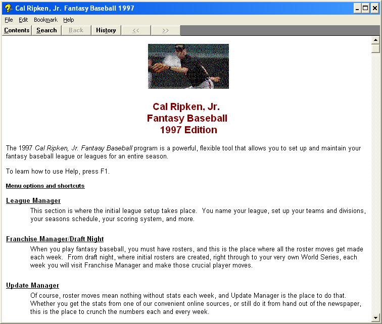Viewport: 382px width, 324px height.
Task: Click 'To learn how to use Help, press F1.'
Action: (x=58, y=172)
